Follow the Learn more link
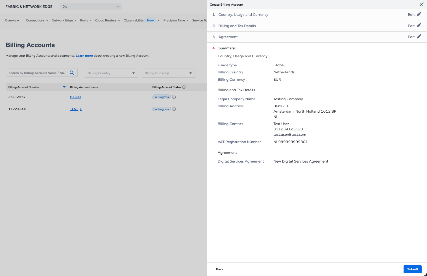 (84, 56)
